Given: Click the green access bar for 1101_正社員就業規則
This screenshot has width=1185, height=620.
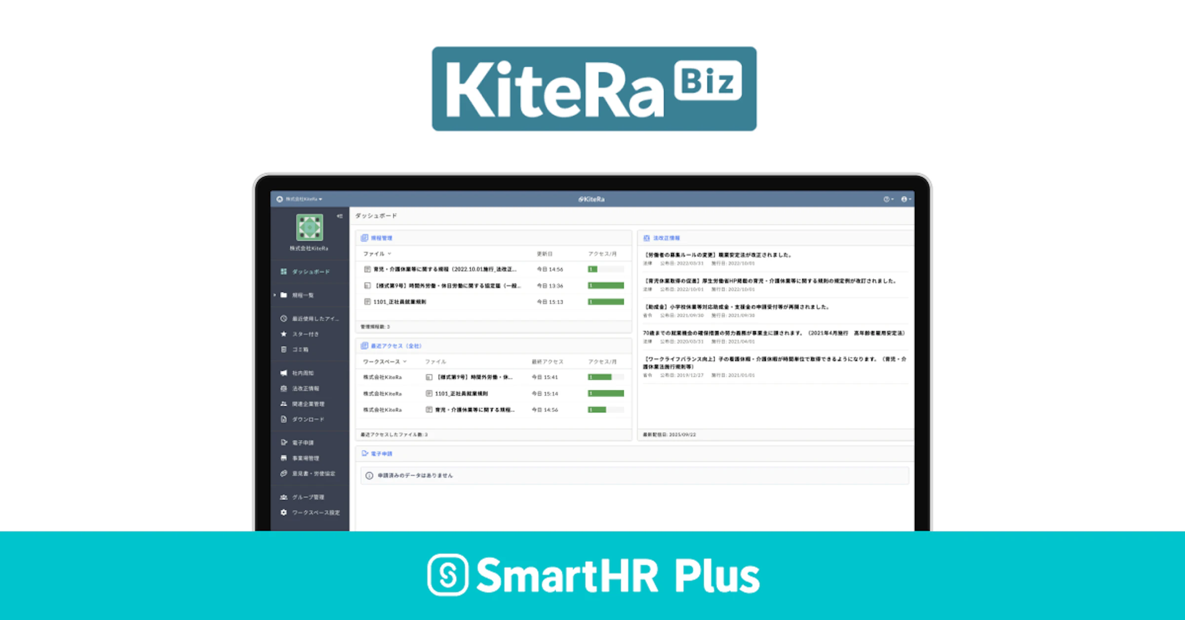Looking at the screenshot, I should coord(606,302).
